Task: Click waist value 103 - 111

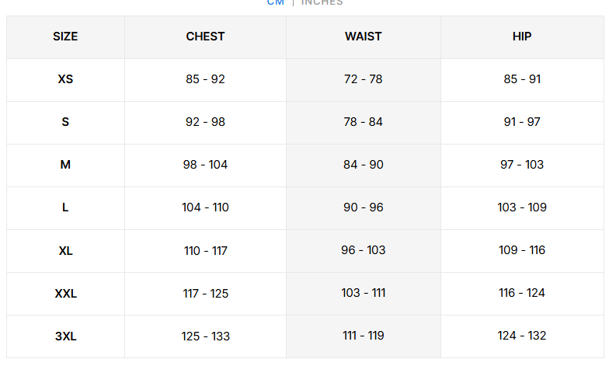Action: tap(364, 293)
